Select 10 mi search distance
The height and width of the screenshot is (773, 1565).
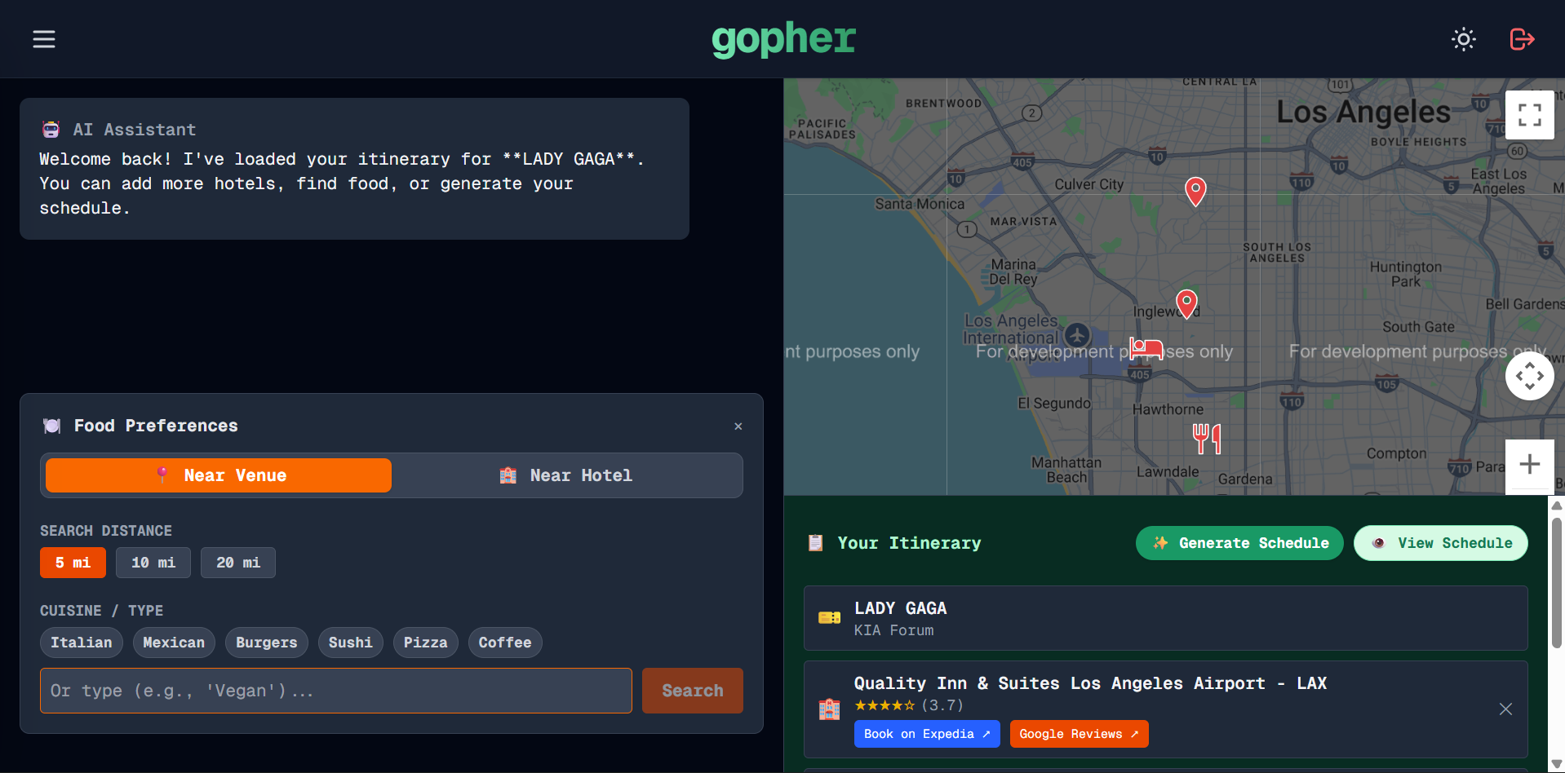(x=153, y=563)
